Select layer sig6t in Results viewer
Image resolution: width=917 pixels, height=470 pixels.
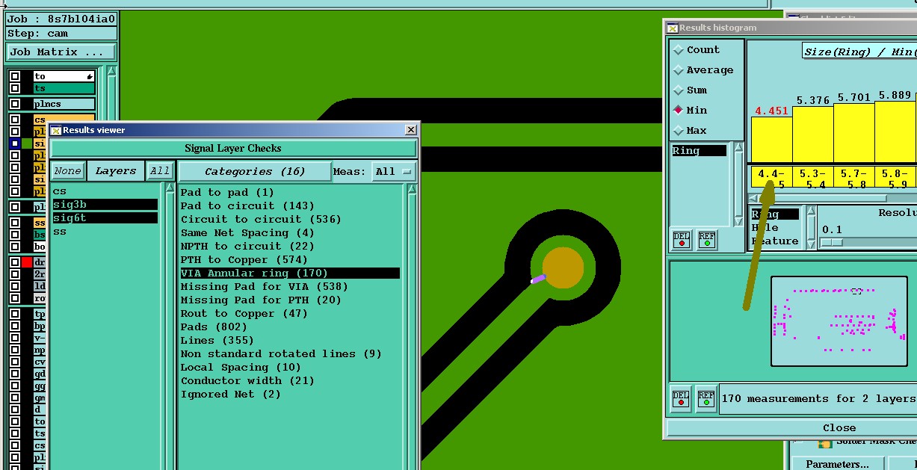[x=105, y=218]
